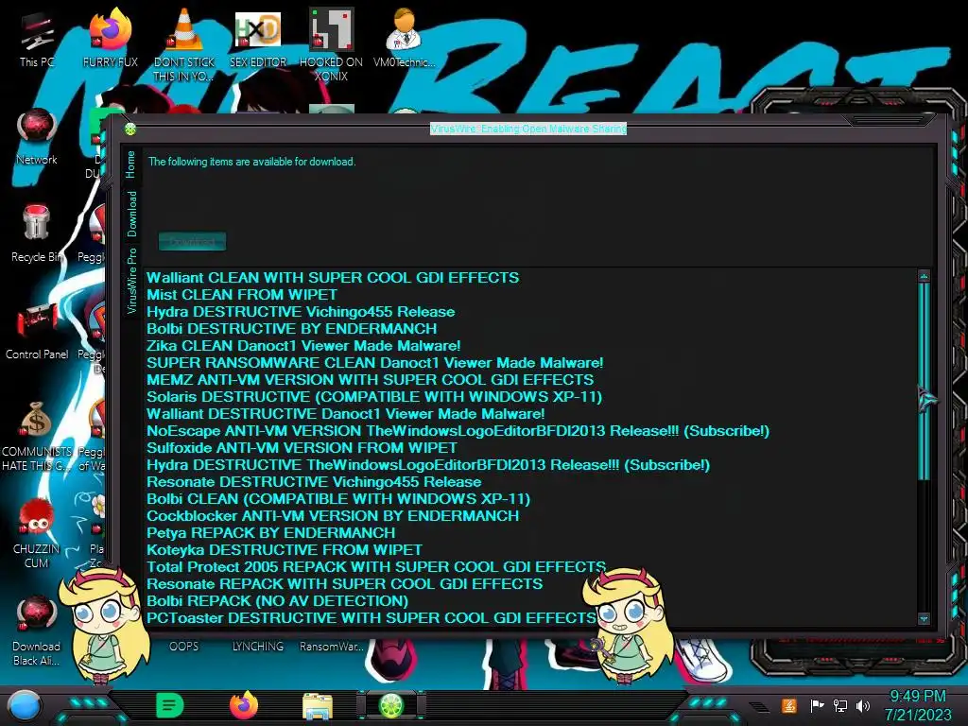Select the red fuzzy CHUZZIN desktop icon

(x=37, y=533)
